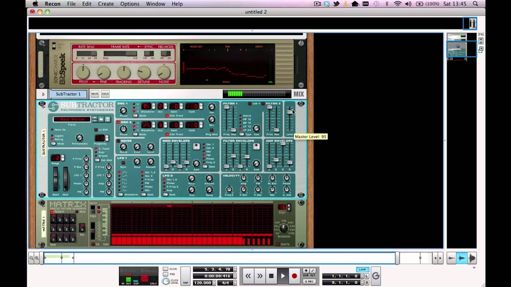Image resolution: width=511 pixels, height=287 pixels.
Task: Jump to the right loop locator (R)
Action: coord(366,283)
